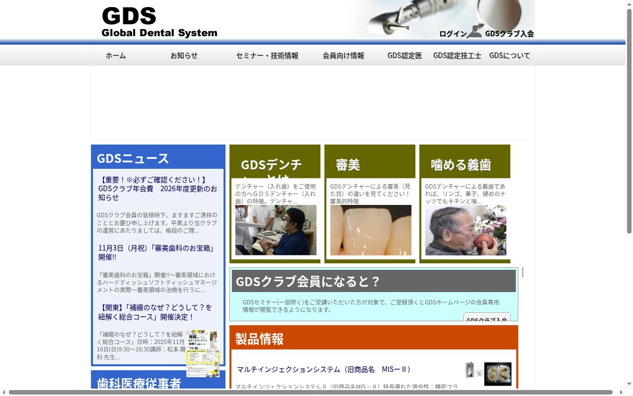
Task: Open the お知らせ menu item
Action: click(x=184, y=55)
